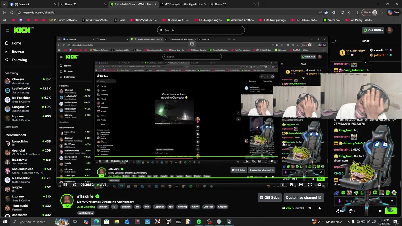Click the browser back arrow
Image resolution: width=402 pixels, height=226 pixels.
[4, 13]
